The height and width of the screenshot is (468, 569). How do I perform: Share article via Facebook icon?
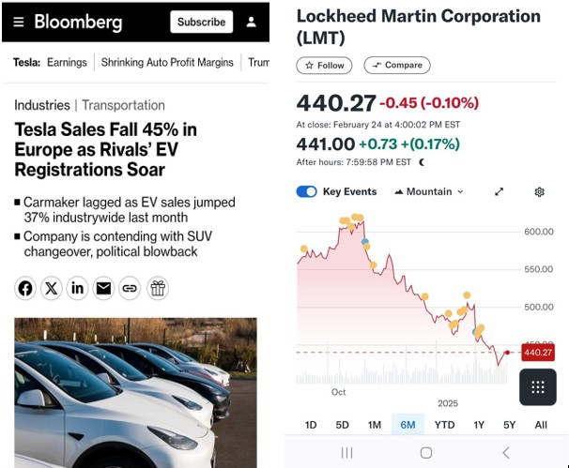pos(25,288)
